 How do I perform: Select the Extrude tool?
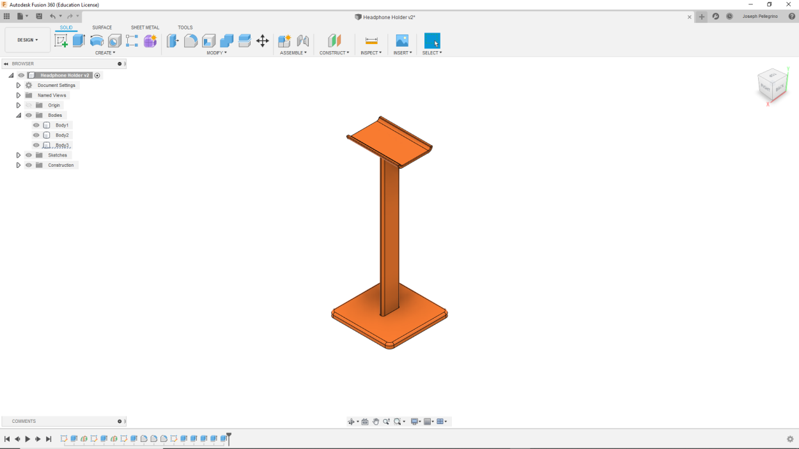click(x=79, y=41)
